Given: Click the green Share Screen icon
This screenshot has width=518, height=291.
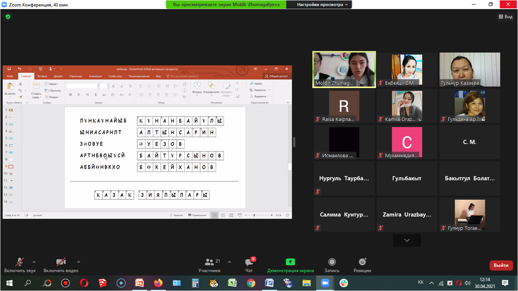Looking at the screenshot, I should click(290, 262).
